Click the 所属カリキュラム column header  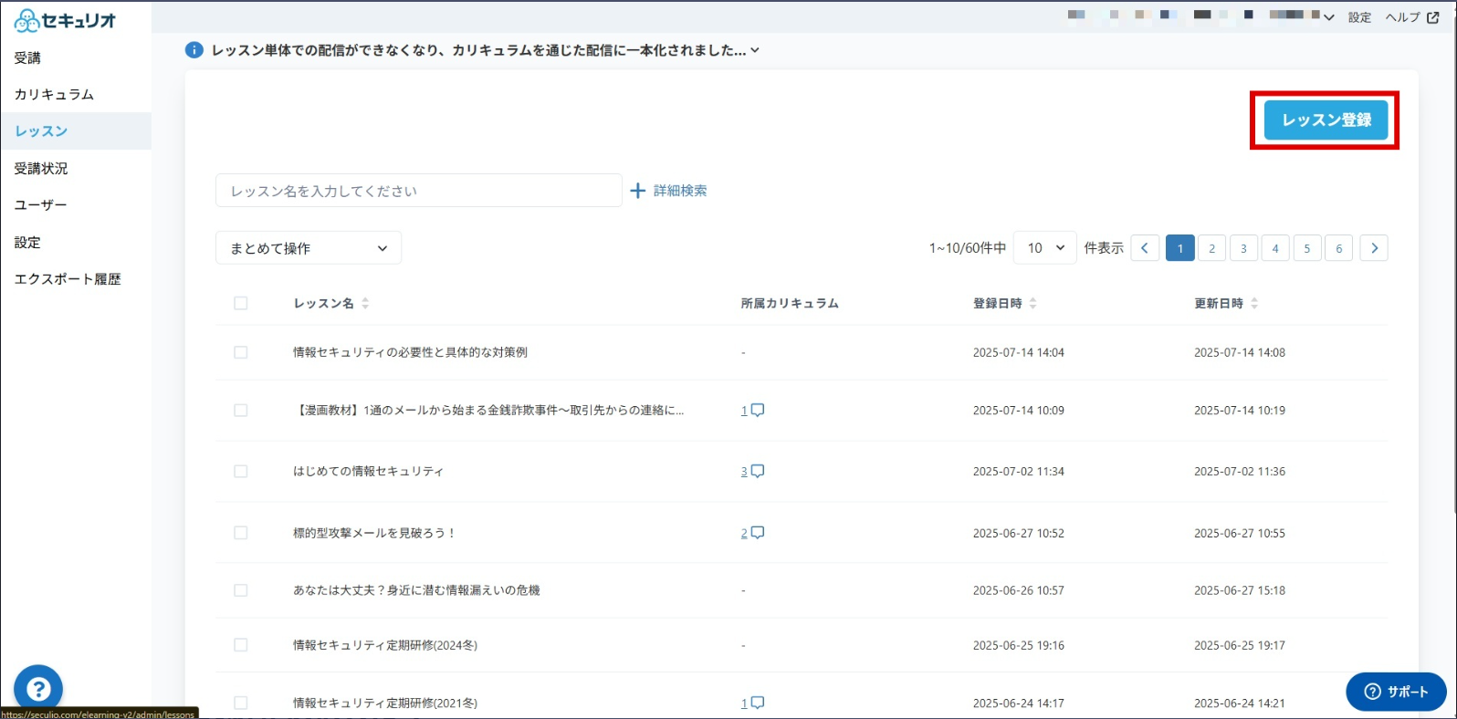tap(790, 303)
